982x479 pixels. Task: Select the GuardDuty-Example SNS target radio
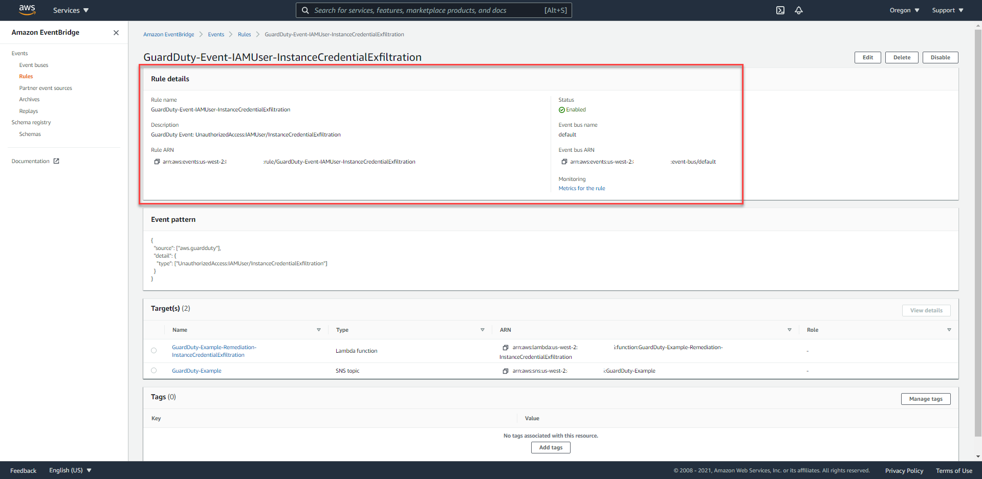pyautogui.click(x=154, y=371)
